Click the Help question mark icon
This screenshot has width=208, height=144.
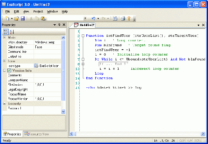click(x=129, y=18)
